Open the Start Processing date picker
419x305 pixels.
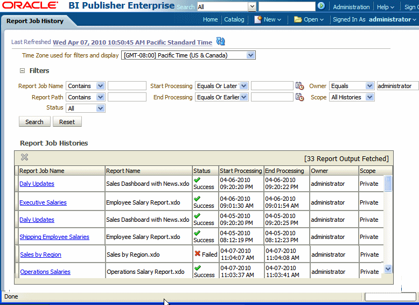299,86
